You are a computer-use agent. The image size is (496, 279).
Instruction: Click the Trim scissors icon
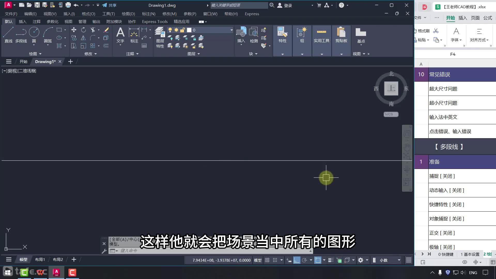(93, 30)
